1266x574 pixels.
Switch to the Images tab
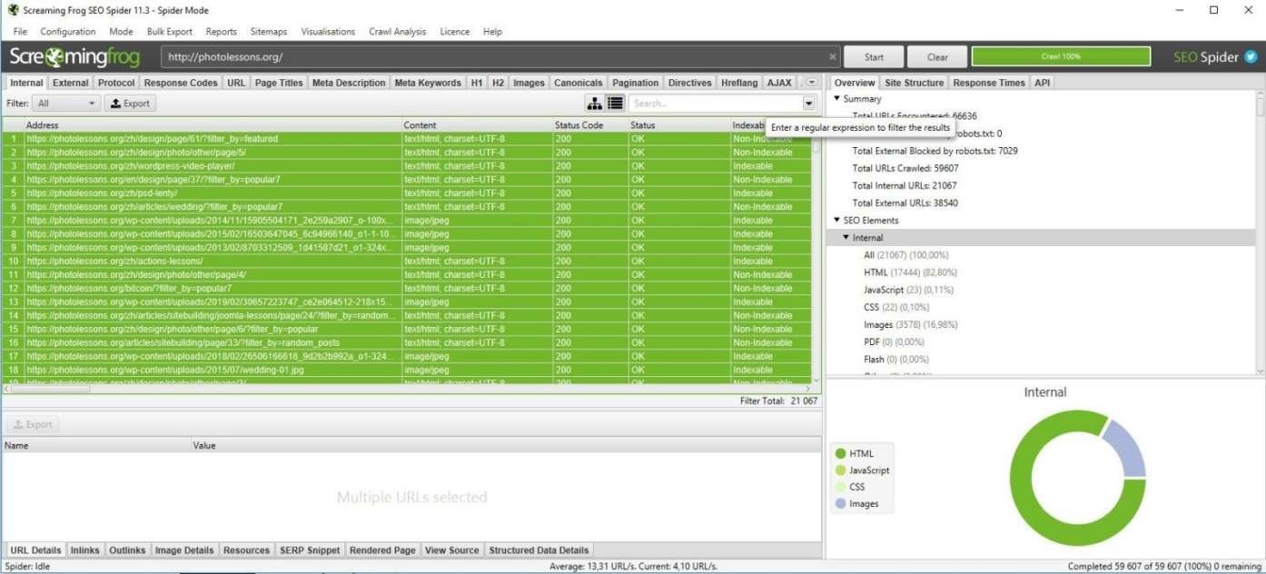click(529, 83)
